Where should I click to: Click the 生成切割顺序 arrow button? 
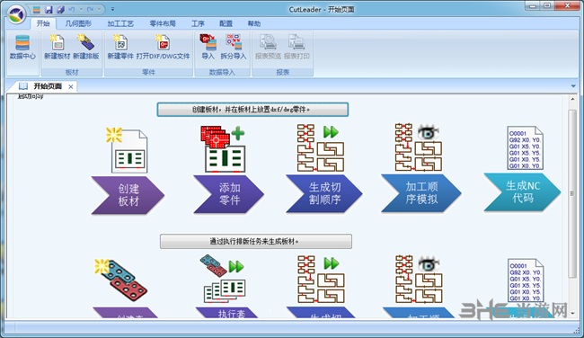point(324,193)
